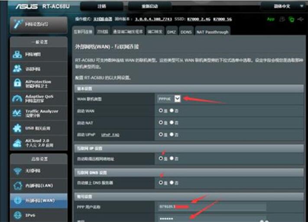
Task: Click the firmware version 3.0.0.4.380_7743 link
Action: click(x=153, y=19)
